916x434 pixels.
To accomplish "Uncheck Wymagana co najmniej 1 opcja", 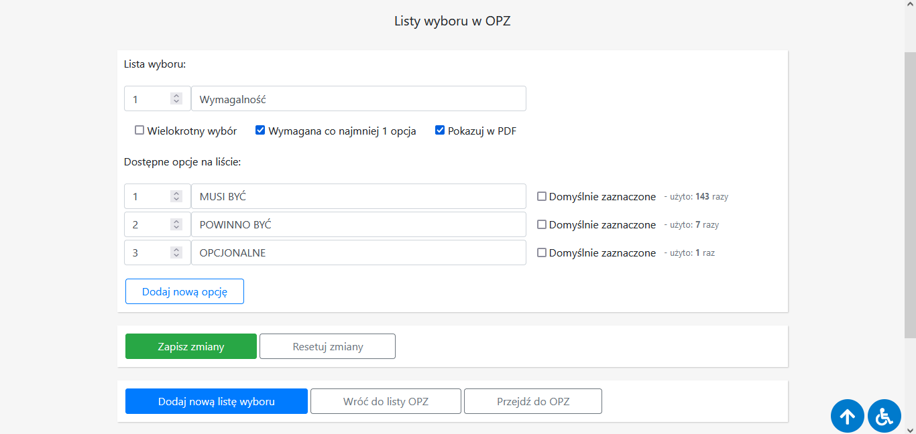I will coord(260,131).
